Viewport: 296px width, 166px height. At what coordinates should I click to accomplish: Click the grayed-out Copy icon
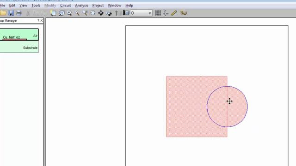(36, 13)
